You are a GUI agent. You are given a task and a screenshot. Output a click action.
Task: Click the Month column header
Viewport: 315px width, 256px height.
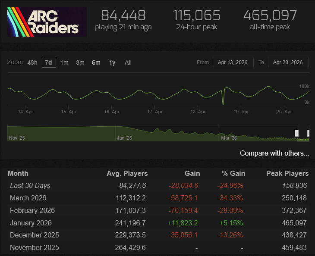point(18,173)
